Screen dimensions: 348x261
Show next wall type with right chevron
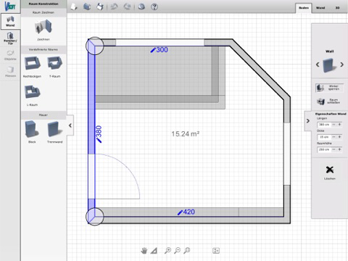[x=341, y=65]
